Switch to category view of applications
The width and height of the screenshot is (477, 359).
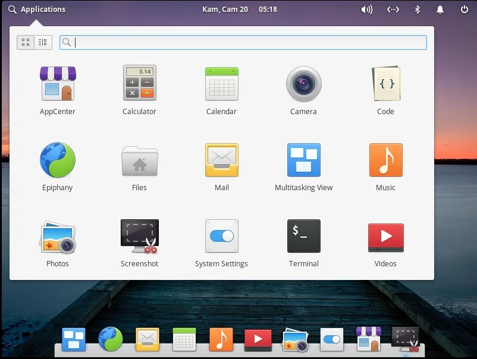click(x=43, y=42)
